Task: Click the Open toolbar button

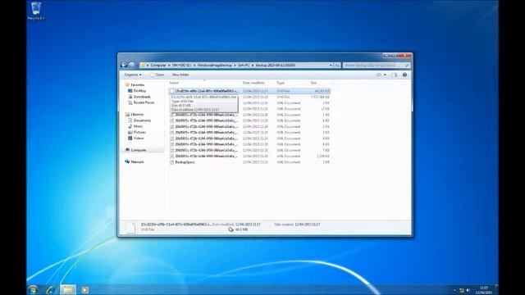Action: (157, 75)
